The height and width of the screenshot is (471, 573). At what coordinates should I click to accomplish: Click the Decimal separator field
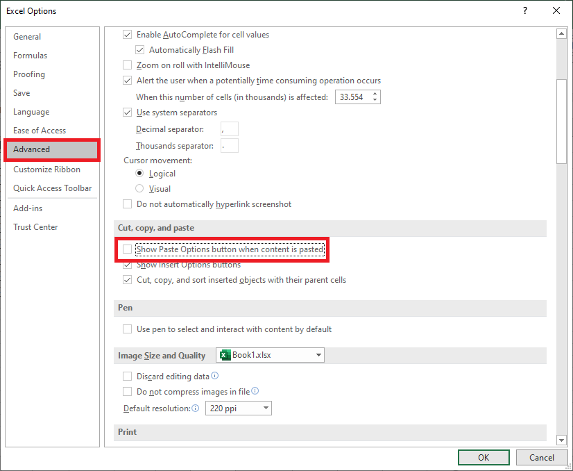pos(230,129)
